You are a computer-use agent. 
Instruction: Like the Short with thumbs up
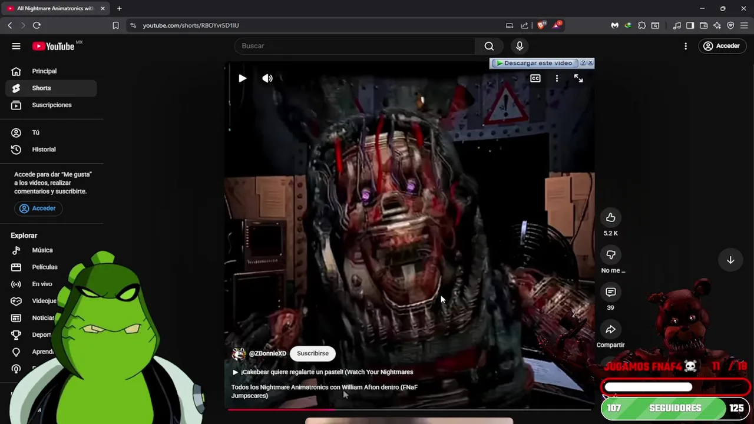[611, 218]
